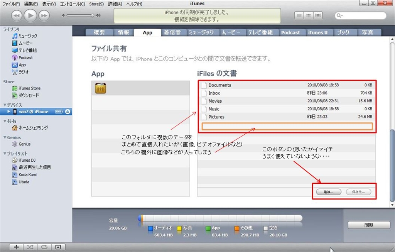
Task: Open the 表示(V) menu
Action: click(49, 4)
